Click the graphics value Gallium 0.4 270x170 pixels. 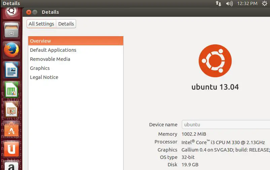[x=226, y=150]
